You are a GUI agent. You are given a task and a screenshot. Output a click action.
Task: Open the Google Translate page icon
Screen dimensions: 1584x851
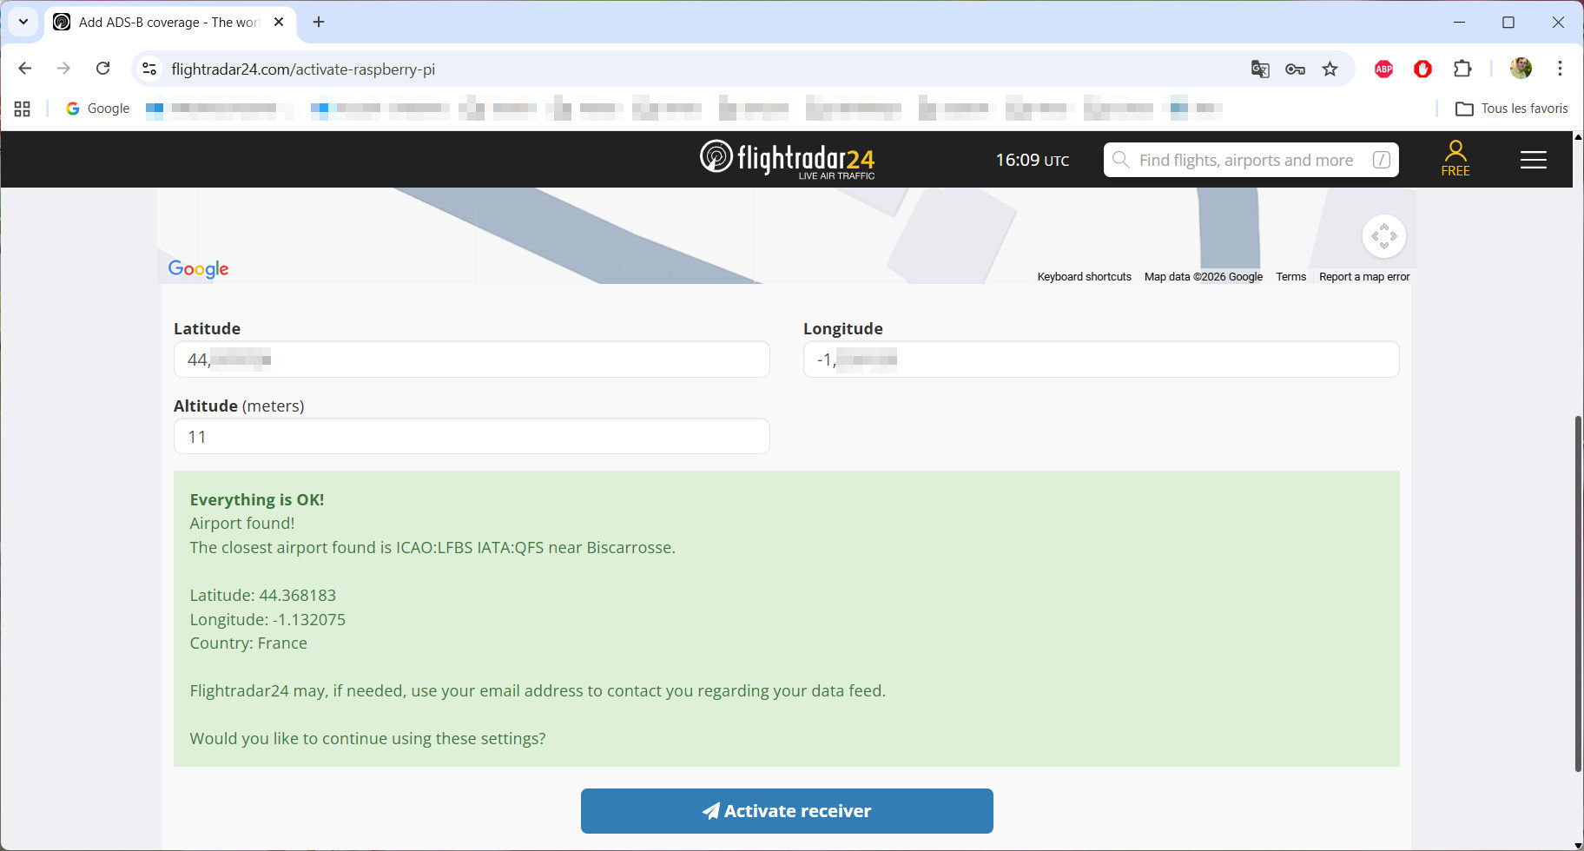(1260, 69)
